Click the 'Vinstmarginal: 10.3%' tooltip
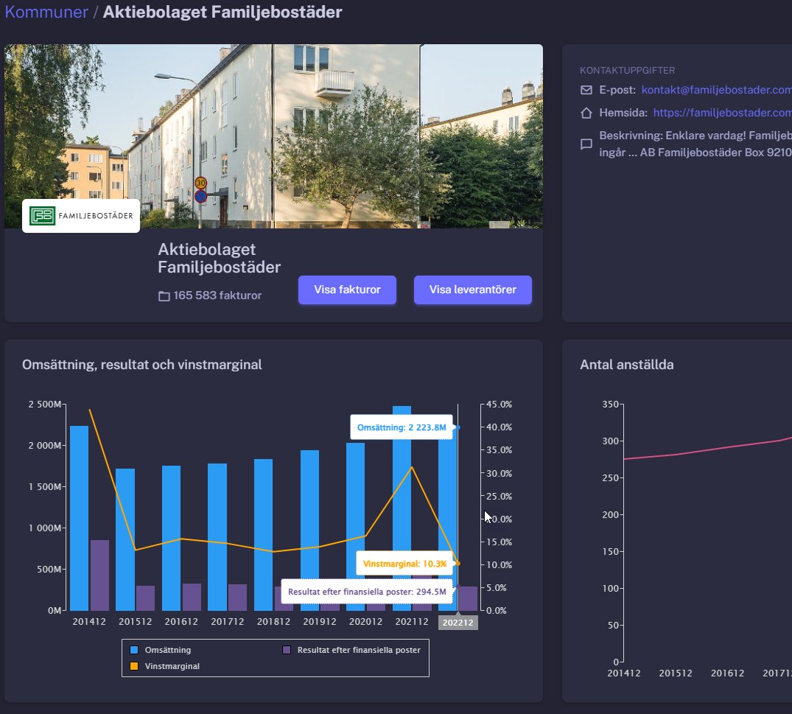 tap(404, 564)
